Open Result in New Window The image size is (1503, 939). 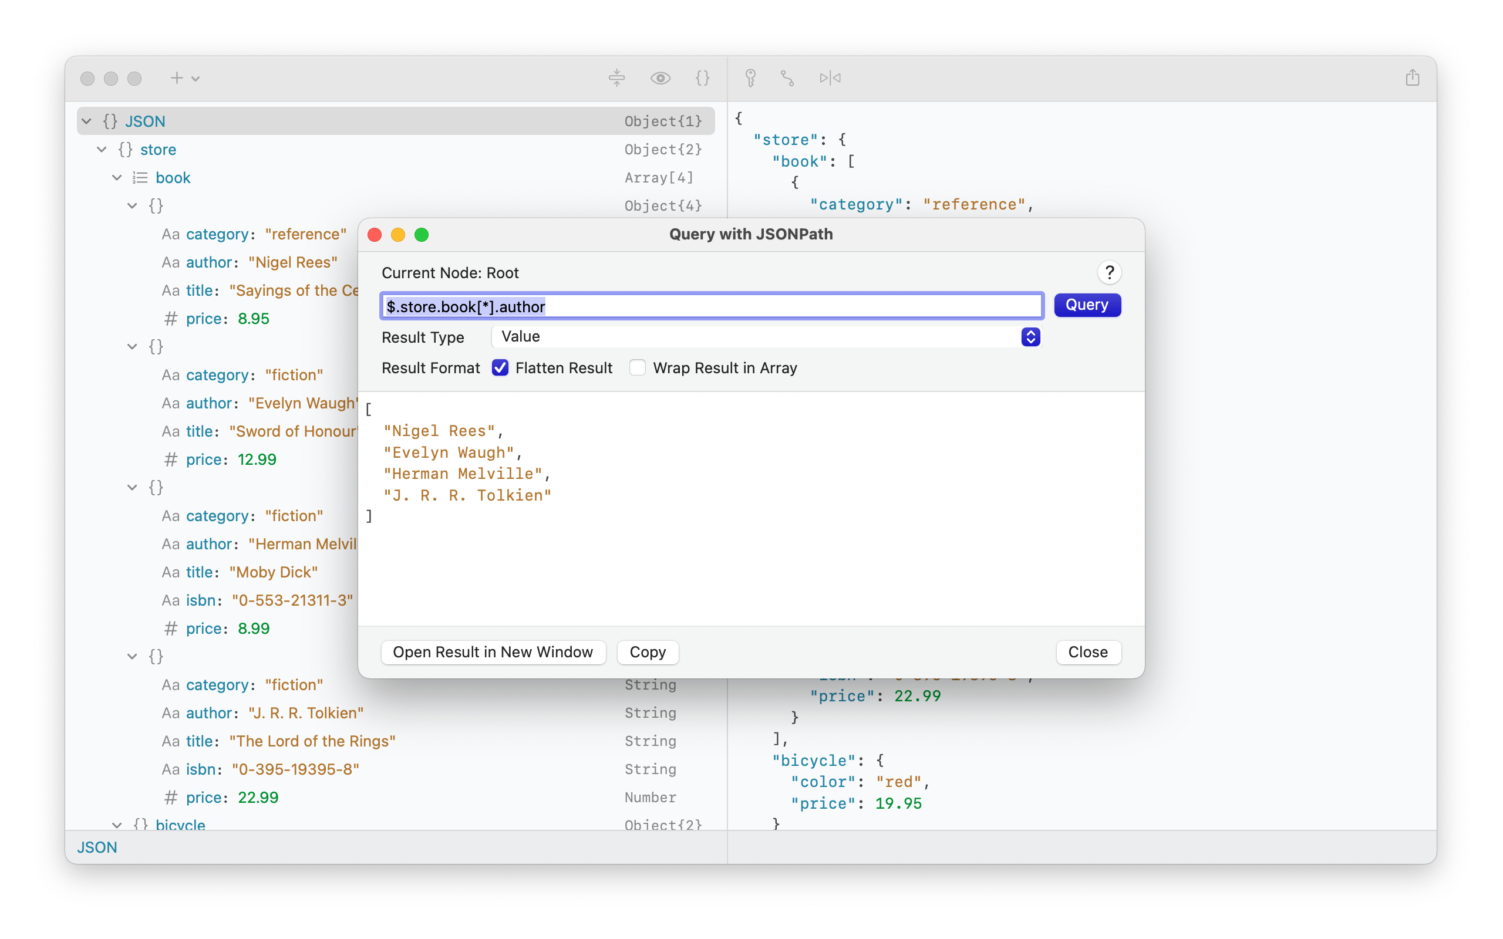coord(493,652)
